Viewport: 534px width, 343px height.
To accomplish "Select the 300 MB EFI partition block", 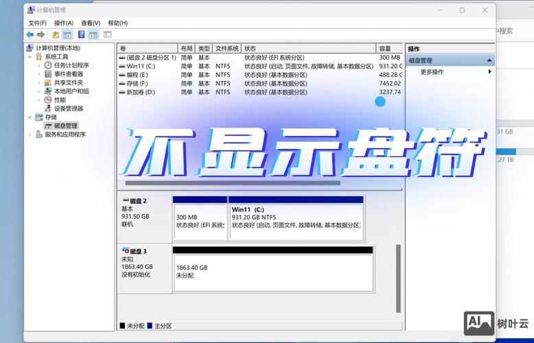I will pyautogui.click(x=200, y=218).
